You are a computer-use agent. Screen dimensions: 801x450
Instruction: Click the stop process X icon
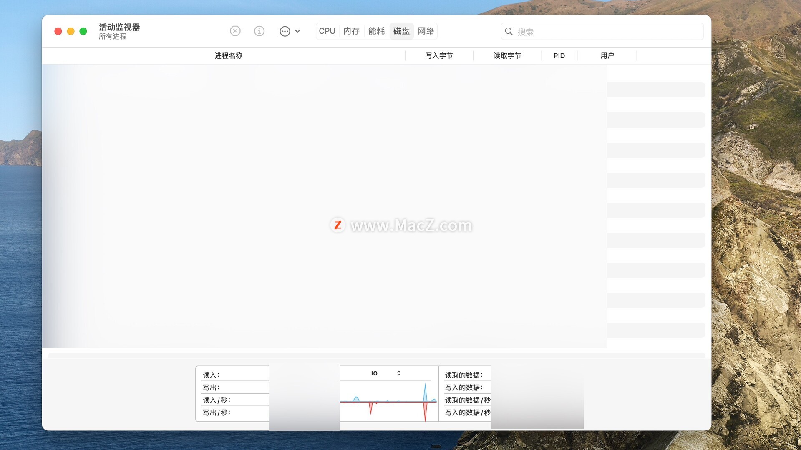pos(235,31)
